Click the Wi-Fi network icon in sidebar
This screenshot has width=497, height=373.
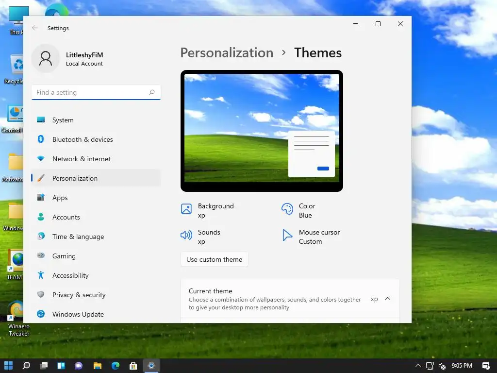41,158
